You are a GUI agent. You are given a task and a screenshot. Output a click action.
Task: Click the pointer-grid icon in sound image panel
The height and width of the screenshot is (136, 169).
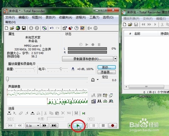point(111,95)
